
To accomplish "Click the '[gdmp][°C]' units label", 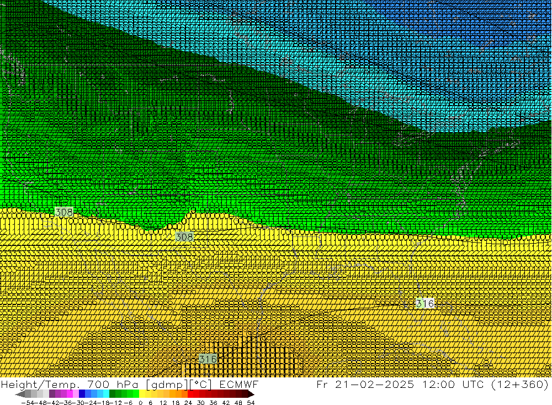I will (x=179, y=384).
